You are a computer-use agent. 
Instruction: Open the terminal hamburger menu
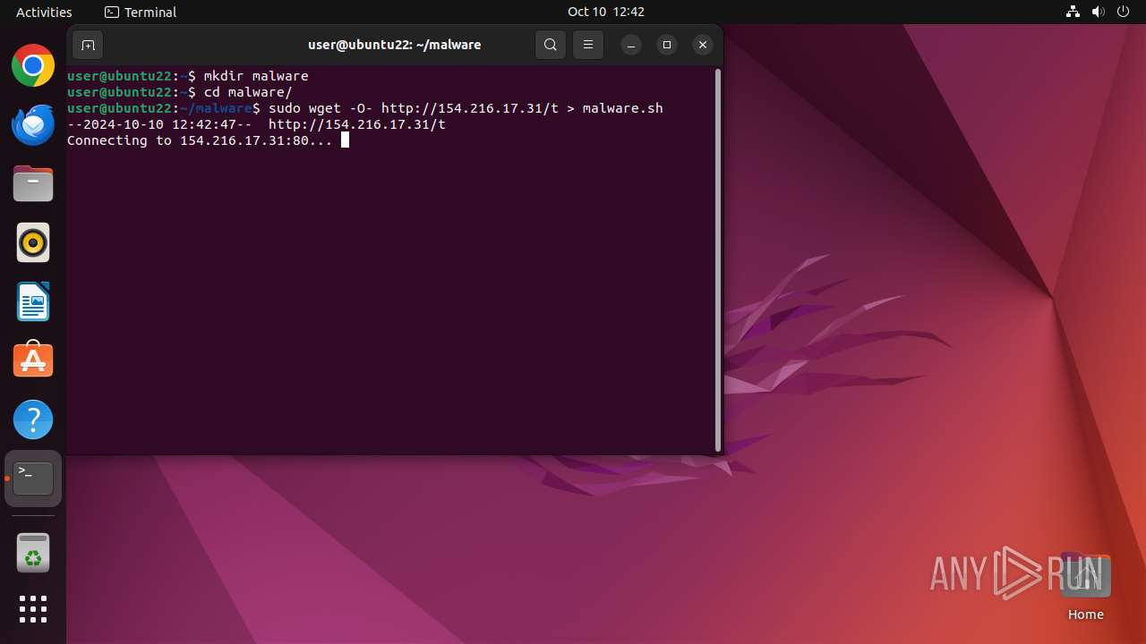coord(587,45)
